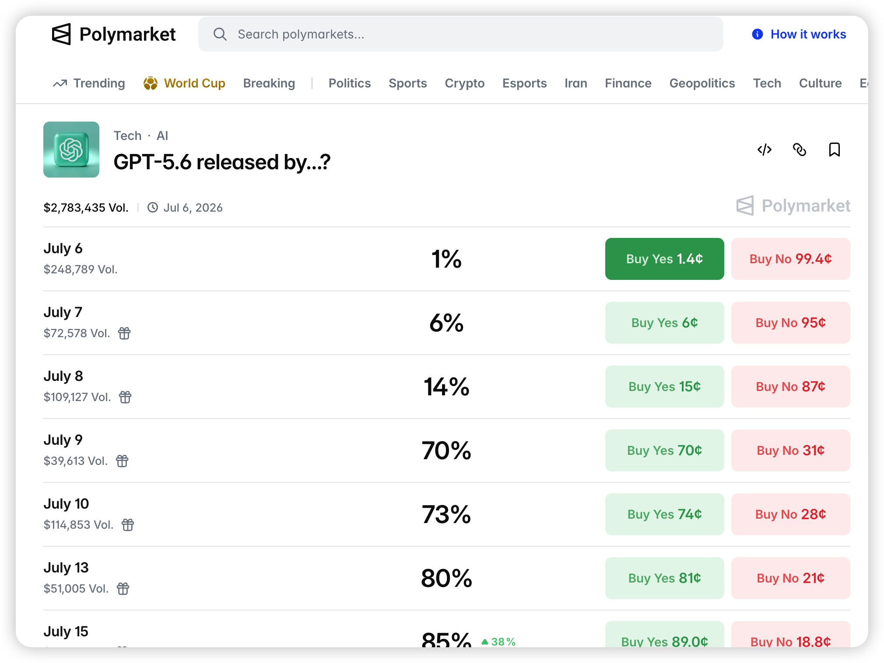Click the rewards gift icon for July 10
The image size is (884, 663).
128,525
